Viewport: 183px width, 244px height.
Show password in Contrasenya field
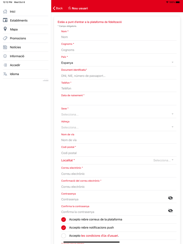170,198
